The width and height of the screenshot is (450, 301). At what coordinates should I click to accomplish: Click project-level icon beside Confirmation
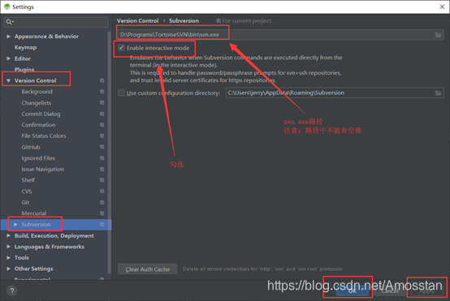pos(102,125)
